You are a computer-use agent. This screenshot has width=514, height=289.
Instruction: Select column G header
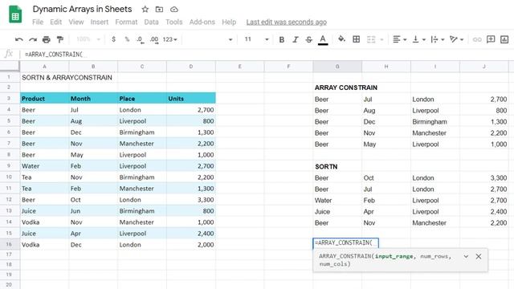tap(337, 67)
